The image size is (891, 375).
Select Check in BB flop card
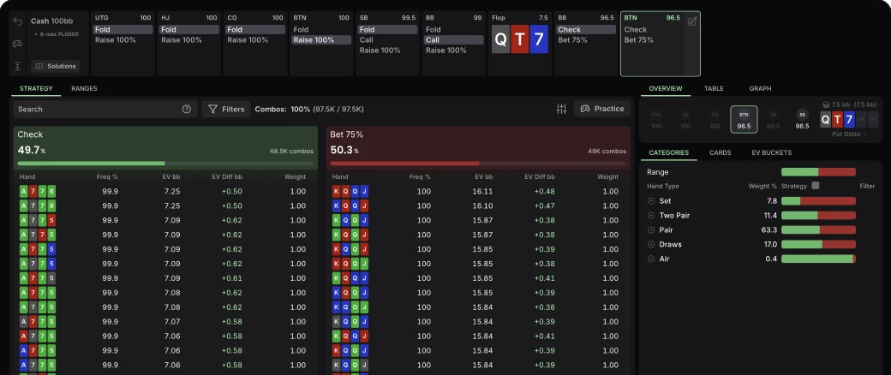585,30
